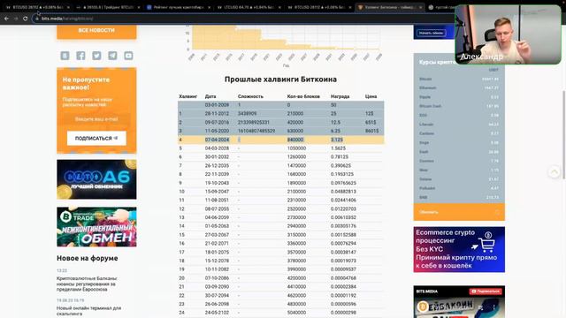Click the BNB row in rates

[x=459, y=198]
